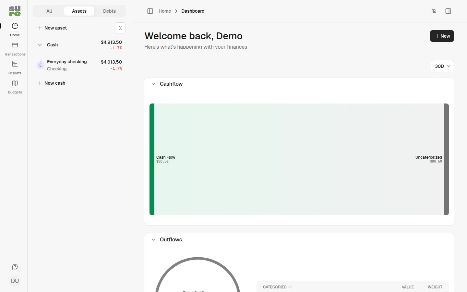Switch to the Debts tab
This screenshot has width=467, height=292.
(x=110, y=11)
